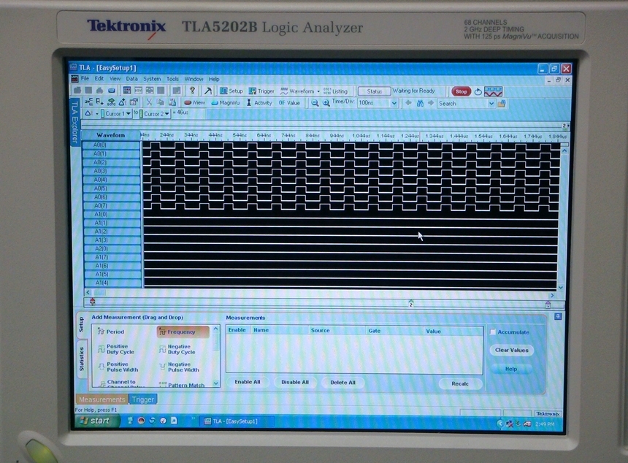
Task: Select the Positive Duty Cycle measurement
Action: tap(116, 349)
